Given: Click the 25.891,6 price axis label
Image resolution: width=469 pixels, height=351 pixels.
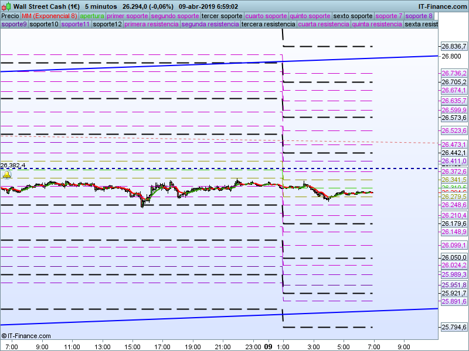Looking at the screenshot, I should pos(454,301).
